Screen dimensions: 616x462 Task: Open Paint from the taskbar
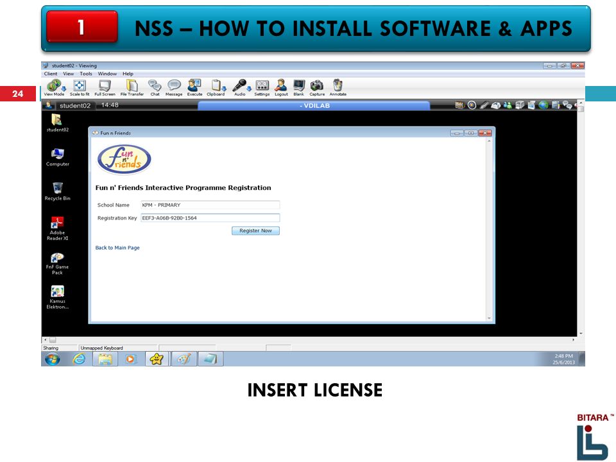point(184,359)
